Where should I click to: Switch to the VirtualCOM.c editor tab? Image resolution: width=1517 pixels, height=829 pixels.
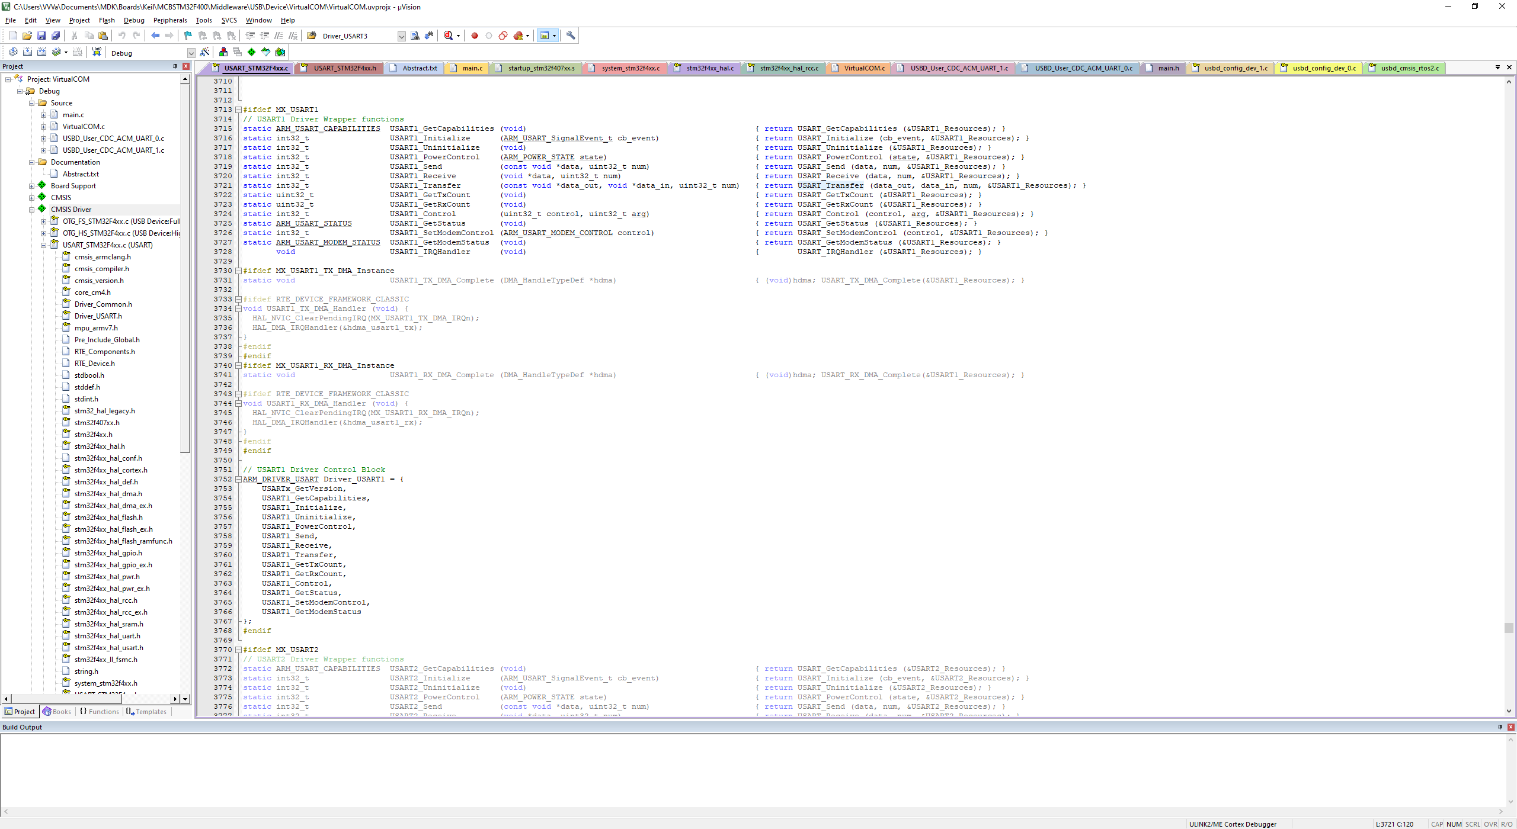[x=863, y=68]
